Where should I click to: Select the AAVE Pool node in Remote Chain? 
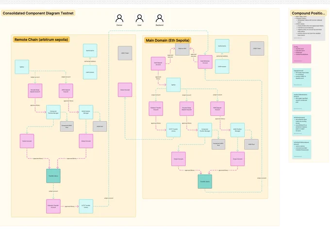100,127
